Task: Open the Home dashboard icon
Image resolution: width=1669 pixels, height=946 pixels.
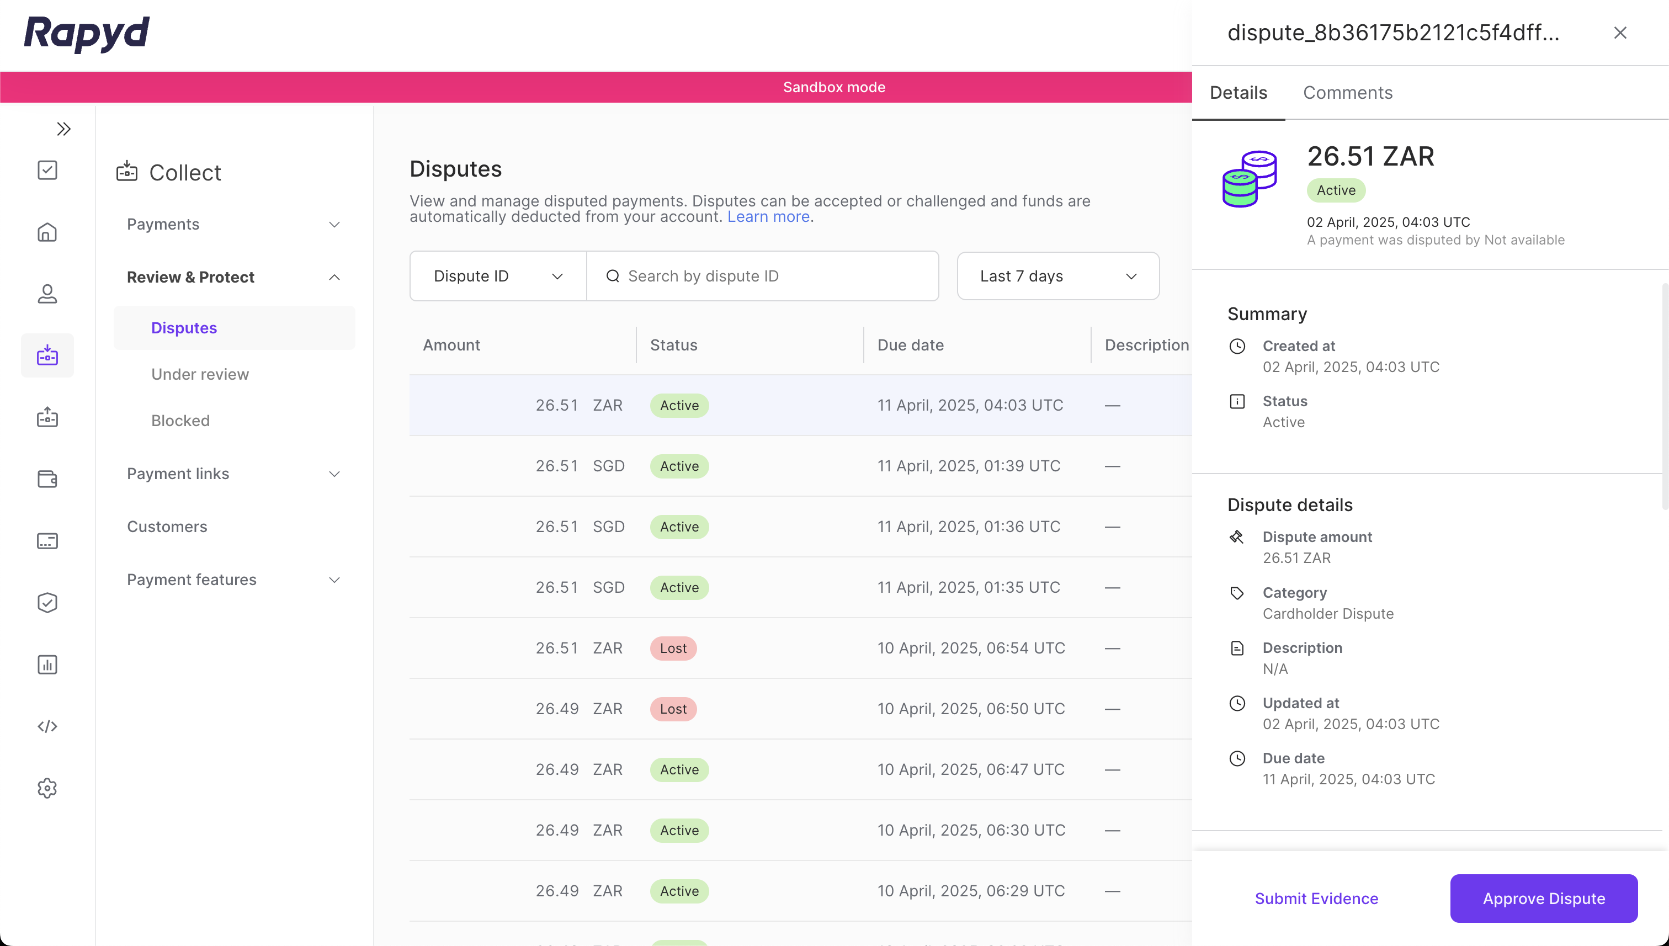Action: (47, 232)
